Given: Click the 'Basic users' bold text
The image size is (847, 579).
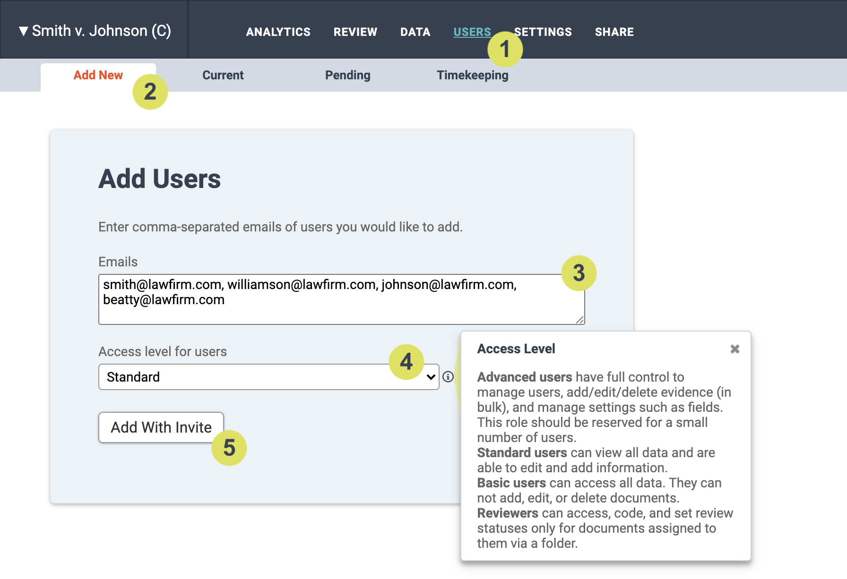Looking at the screenshot, I should (511, 483).
